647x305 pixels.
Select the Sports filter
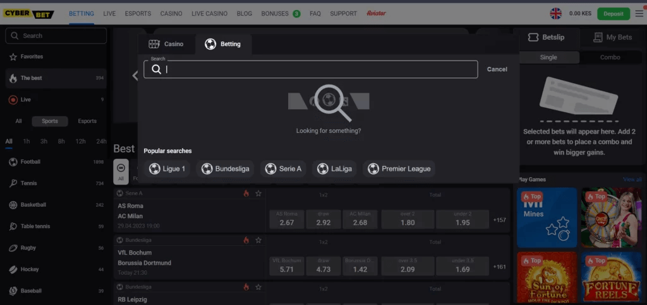click(x=50, y=121)
